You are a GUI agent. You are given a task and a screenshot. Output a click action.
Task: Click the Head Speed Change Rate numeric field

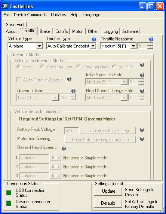[x=133, y=98]
